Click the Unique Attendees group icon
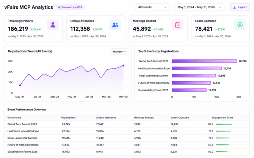The height and width of the screenshot is (158, 254). (115, 25)
